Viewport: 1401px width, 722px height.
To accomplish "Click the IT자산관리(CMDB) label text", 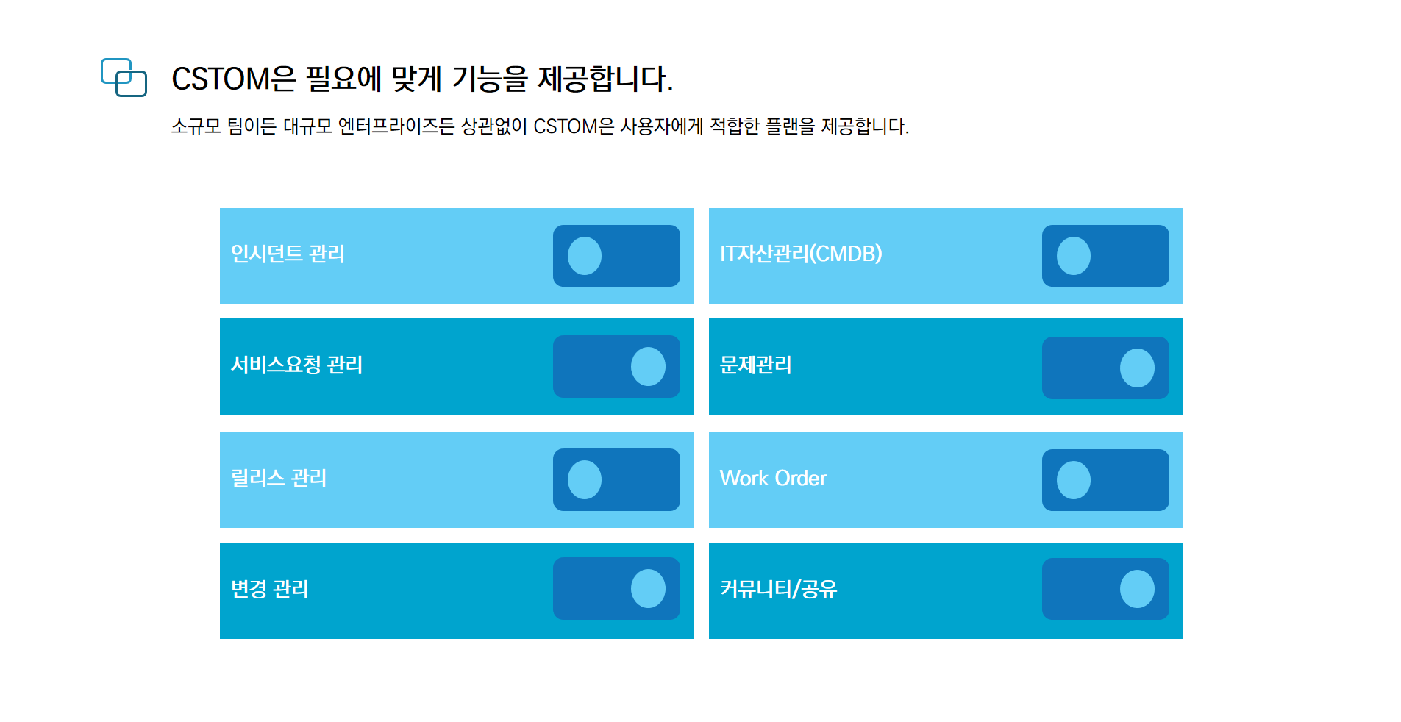I will (x=801, y=254).
